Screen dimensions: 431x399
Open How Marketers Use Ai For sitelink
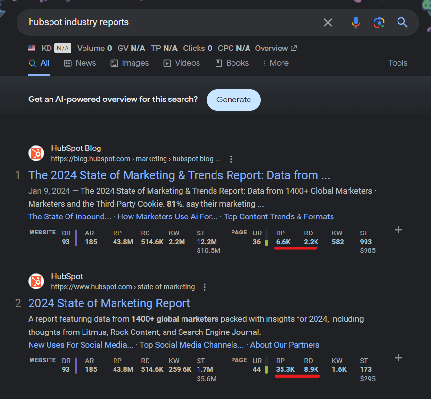[167, 216]
